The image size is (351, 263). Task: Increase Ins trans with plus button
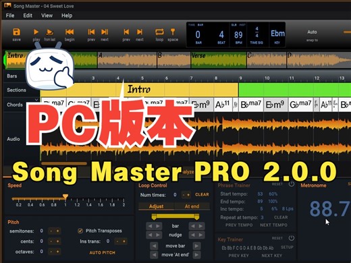pos(124,241)
